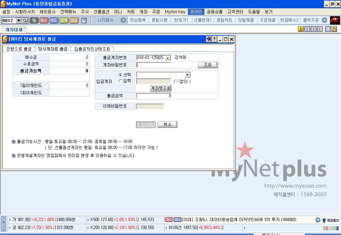This screenshot has width=341, height=235.
Task: Open 현재가1 from the quick toolbar
Action: (x=181, y=20)
